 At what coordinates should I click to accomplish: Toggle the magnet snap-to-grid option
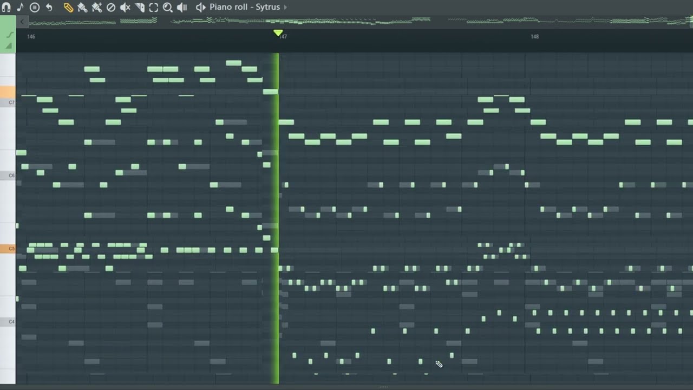[x=6, y=7]
